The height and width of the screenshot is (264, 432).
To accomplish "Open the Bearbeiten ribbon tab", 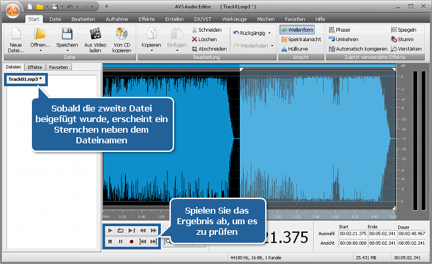I will 83,19.
